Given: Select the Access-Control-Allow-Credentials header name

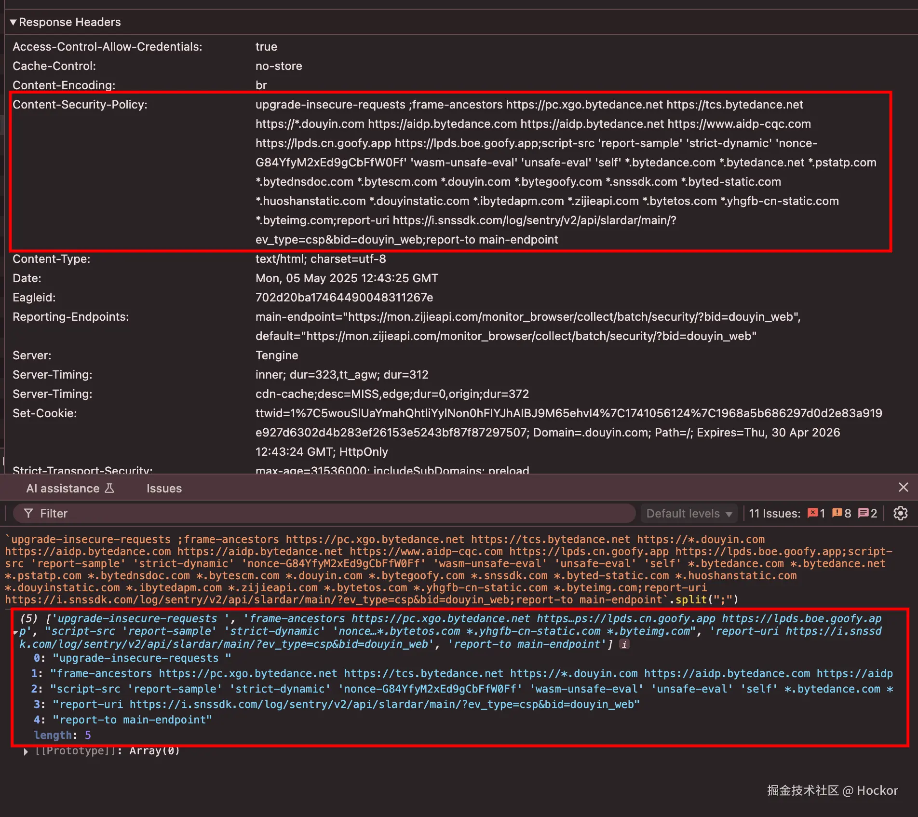Looking at the screenshot, I should point(108,47).
